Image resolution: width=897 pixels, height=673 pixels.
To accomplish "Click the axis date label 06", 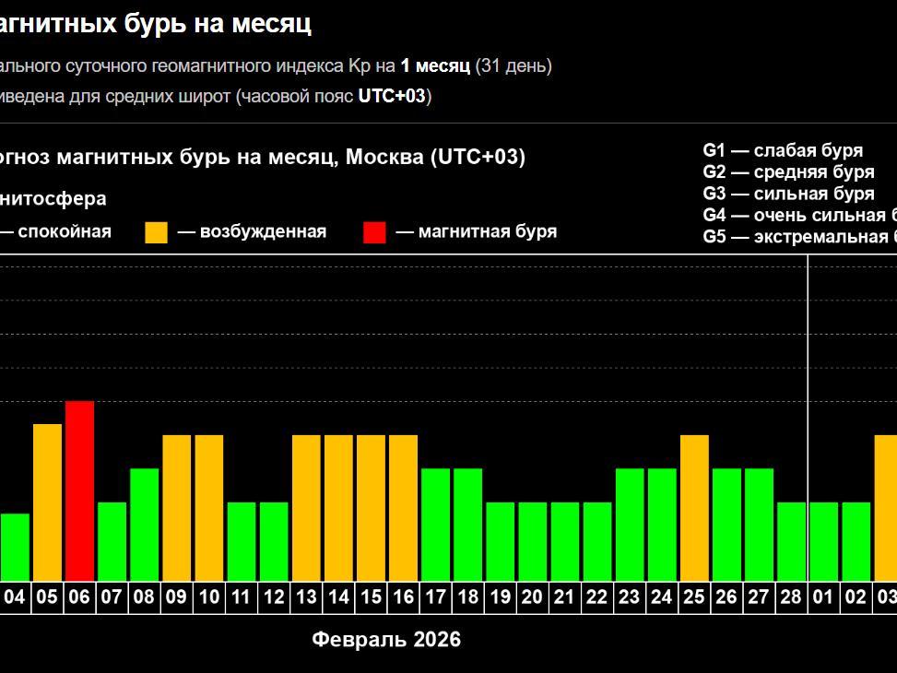I will (x=79, y=597).
